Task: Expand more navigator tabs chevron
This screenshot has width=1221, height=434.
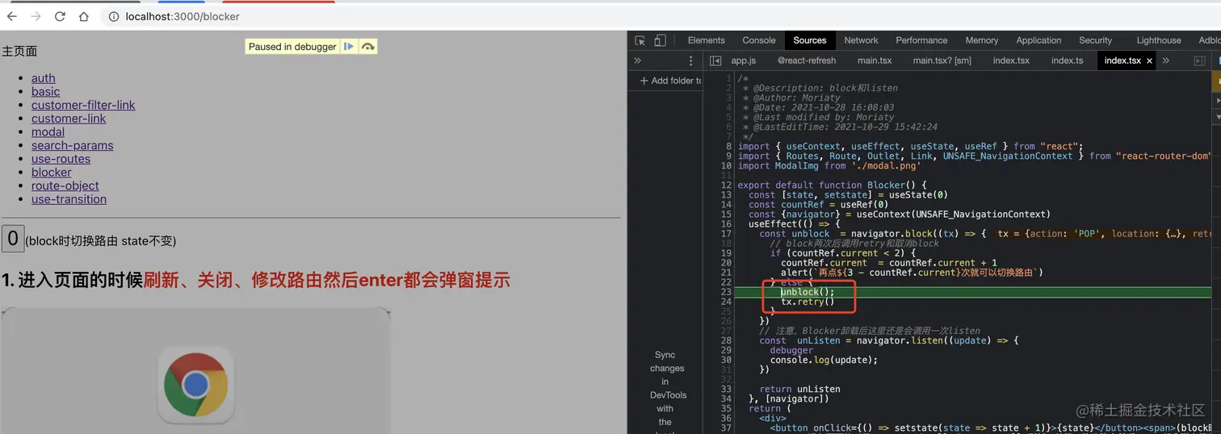Action: tap(637, 61)
